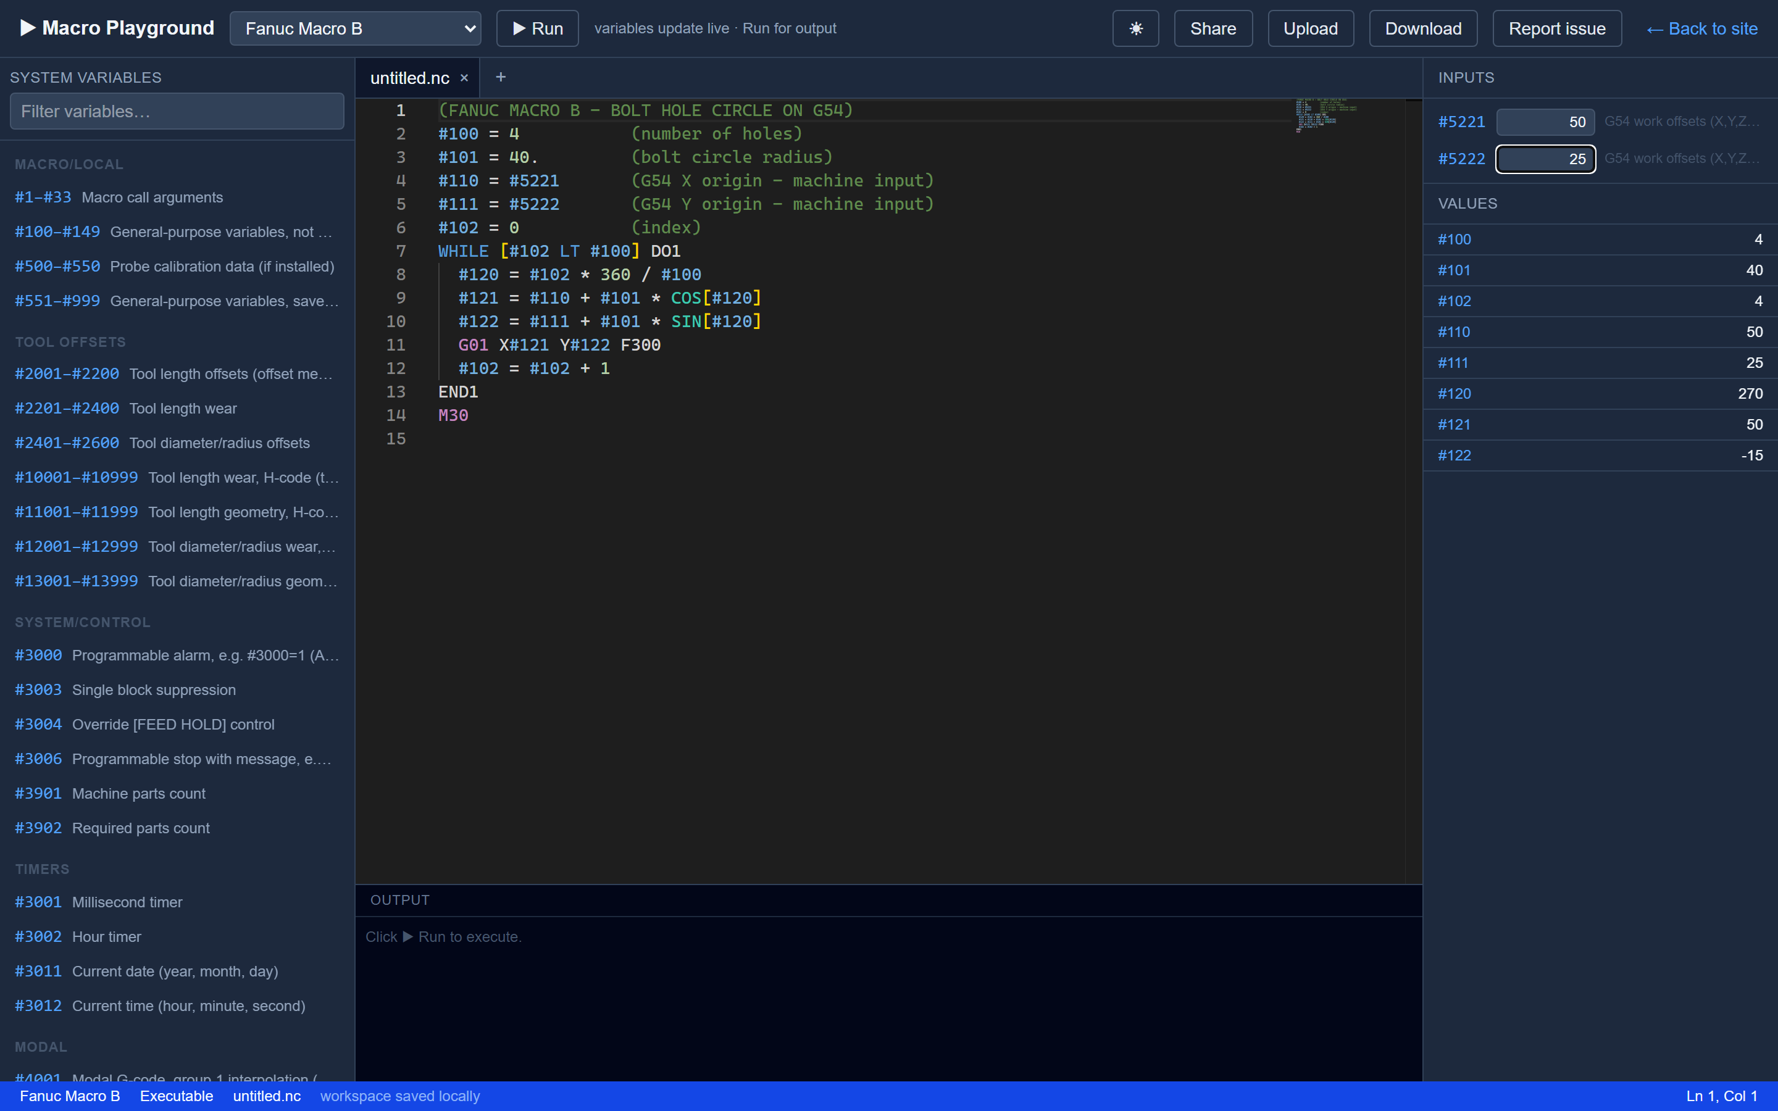Click the #5221 label in Inputs panel
The height and width of the screenshot is (1111, 1778).
tap(1461, 122)
